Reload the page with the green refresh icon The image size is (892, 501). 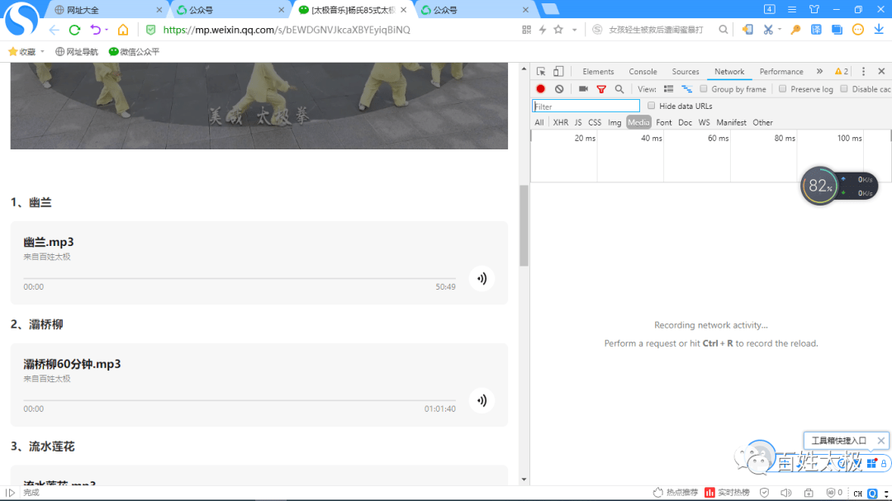[x=74, y=30]
